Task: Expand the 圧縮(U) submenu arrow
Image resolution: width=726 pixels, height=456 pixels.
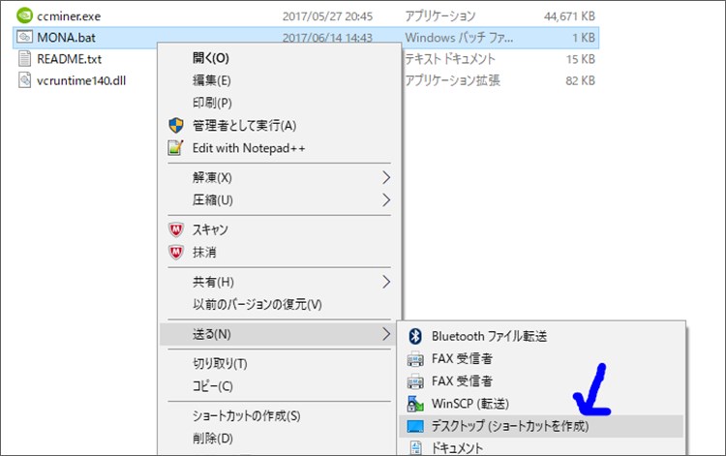Action: (386, 200)
